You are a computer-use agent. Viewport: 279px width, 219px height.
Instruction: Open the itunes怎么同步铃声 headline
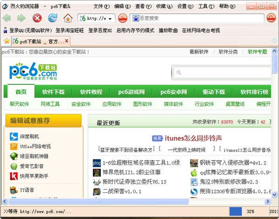point(193,138)
